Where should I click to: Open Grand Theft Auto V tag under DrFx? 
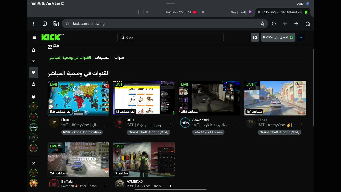pos(148,132)
